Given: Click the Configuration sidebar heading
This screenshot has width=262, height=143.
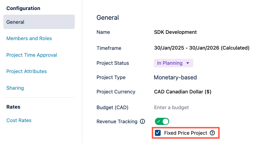Looking at the screenshot, I should coord(23,8).
